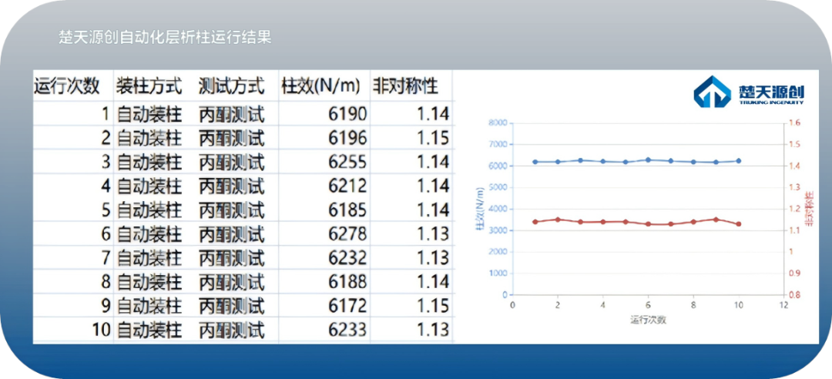Click the x-axis title 运行次数 under chart

(x=648, y=320)
